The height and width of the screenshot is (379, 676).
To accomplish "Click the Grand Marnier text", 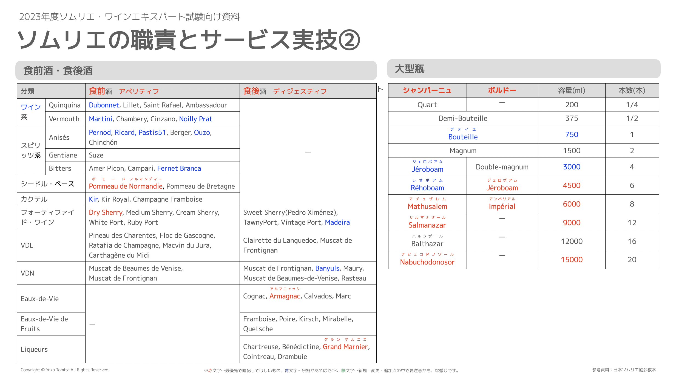I will (x=345, y=347).
